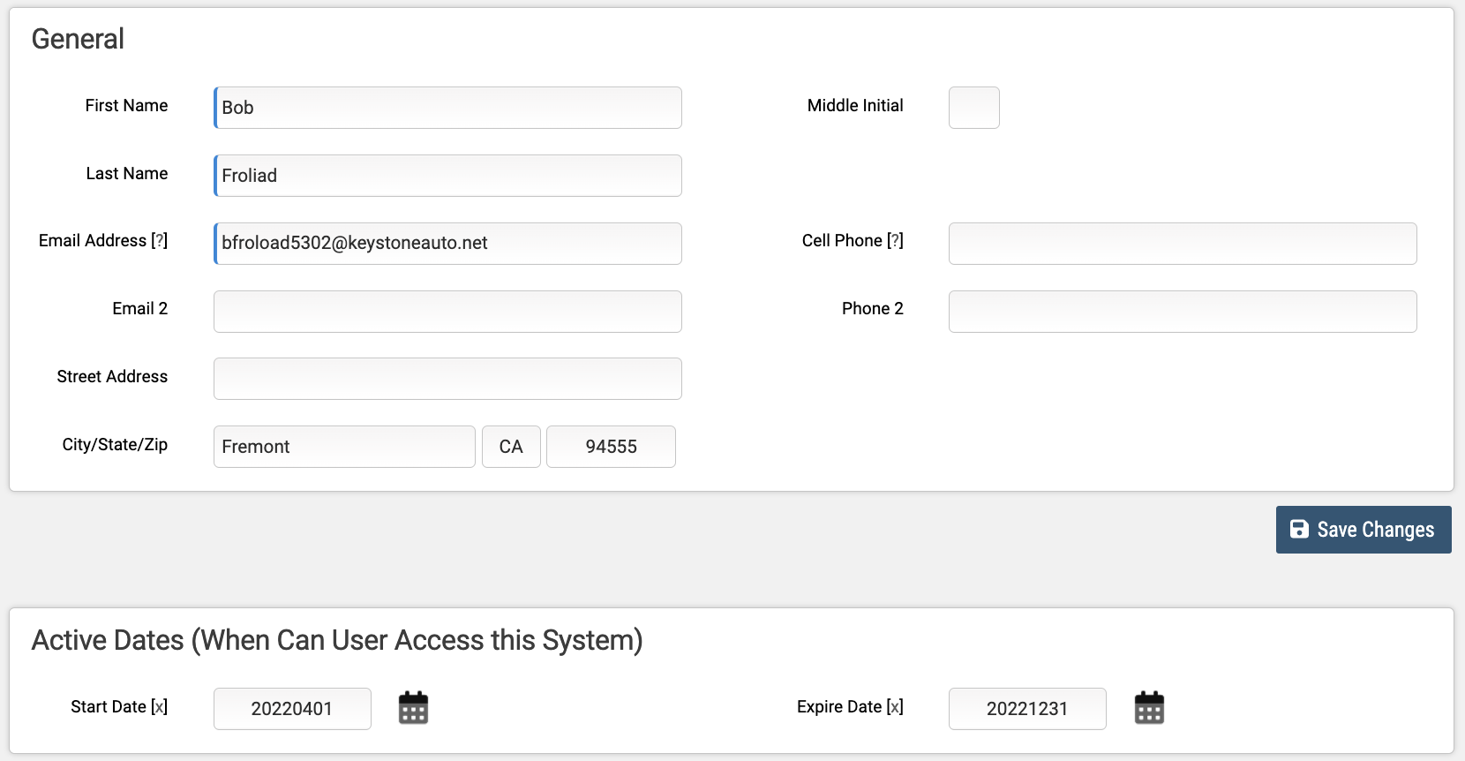The image size is (1465, 761).
Task: Clear Expire Date with the [x] link
Action: click(895, 706)
